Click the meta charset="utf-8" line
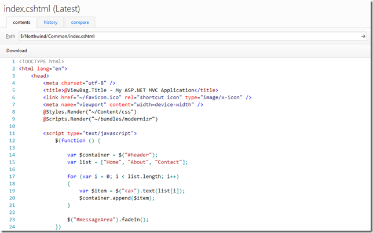373x233 pixels. [79, 83]
